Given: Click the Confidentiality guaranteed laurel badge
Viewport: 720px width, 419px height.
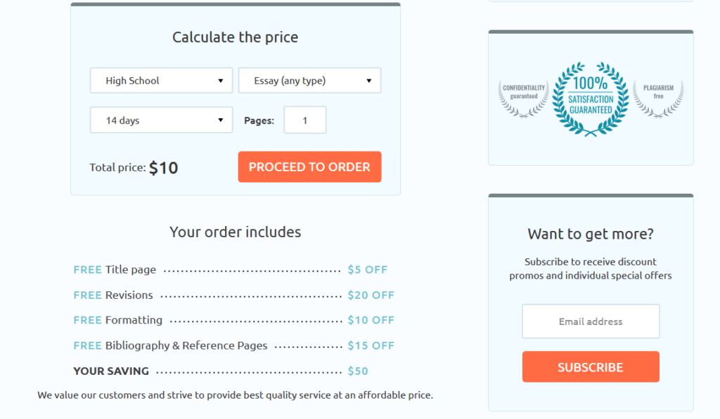Looking at the screenshot, I should tap(523, 99).
